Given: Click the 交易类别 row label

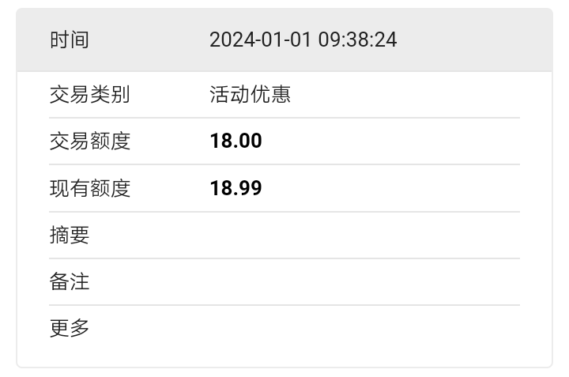Looking at the screenshot, I should point(89,94).
